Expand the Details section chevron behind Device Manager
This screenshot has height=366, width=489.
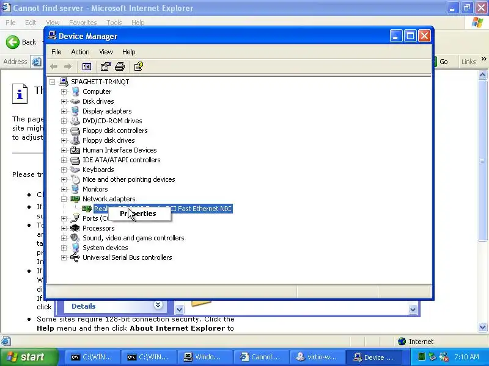[158, 305]
